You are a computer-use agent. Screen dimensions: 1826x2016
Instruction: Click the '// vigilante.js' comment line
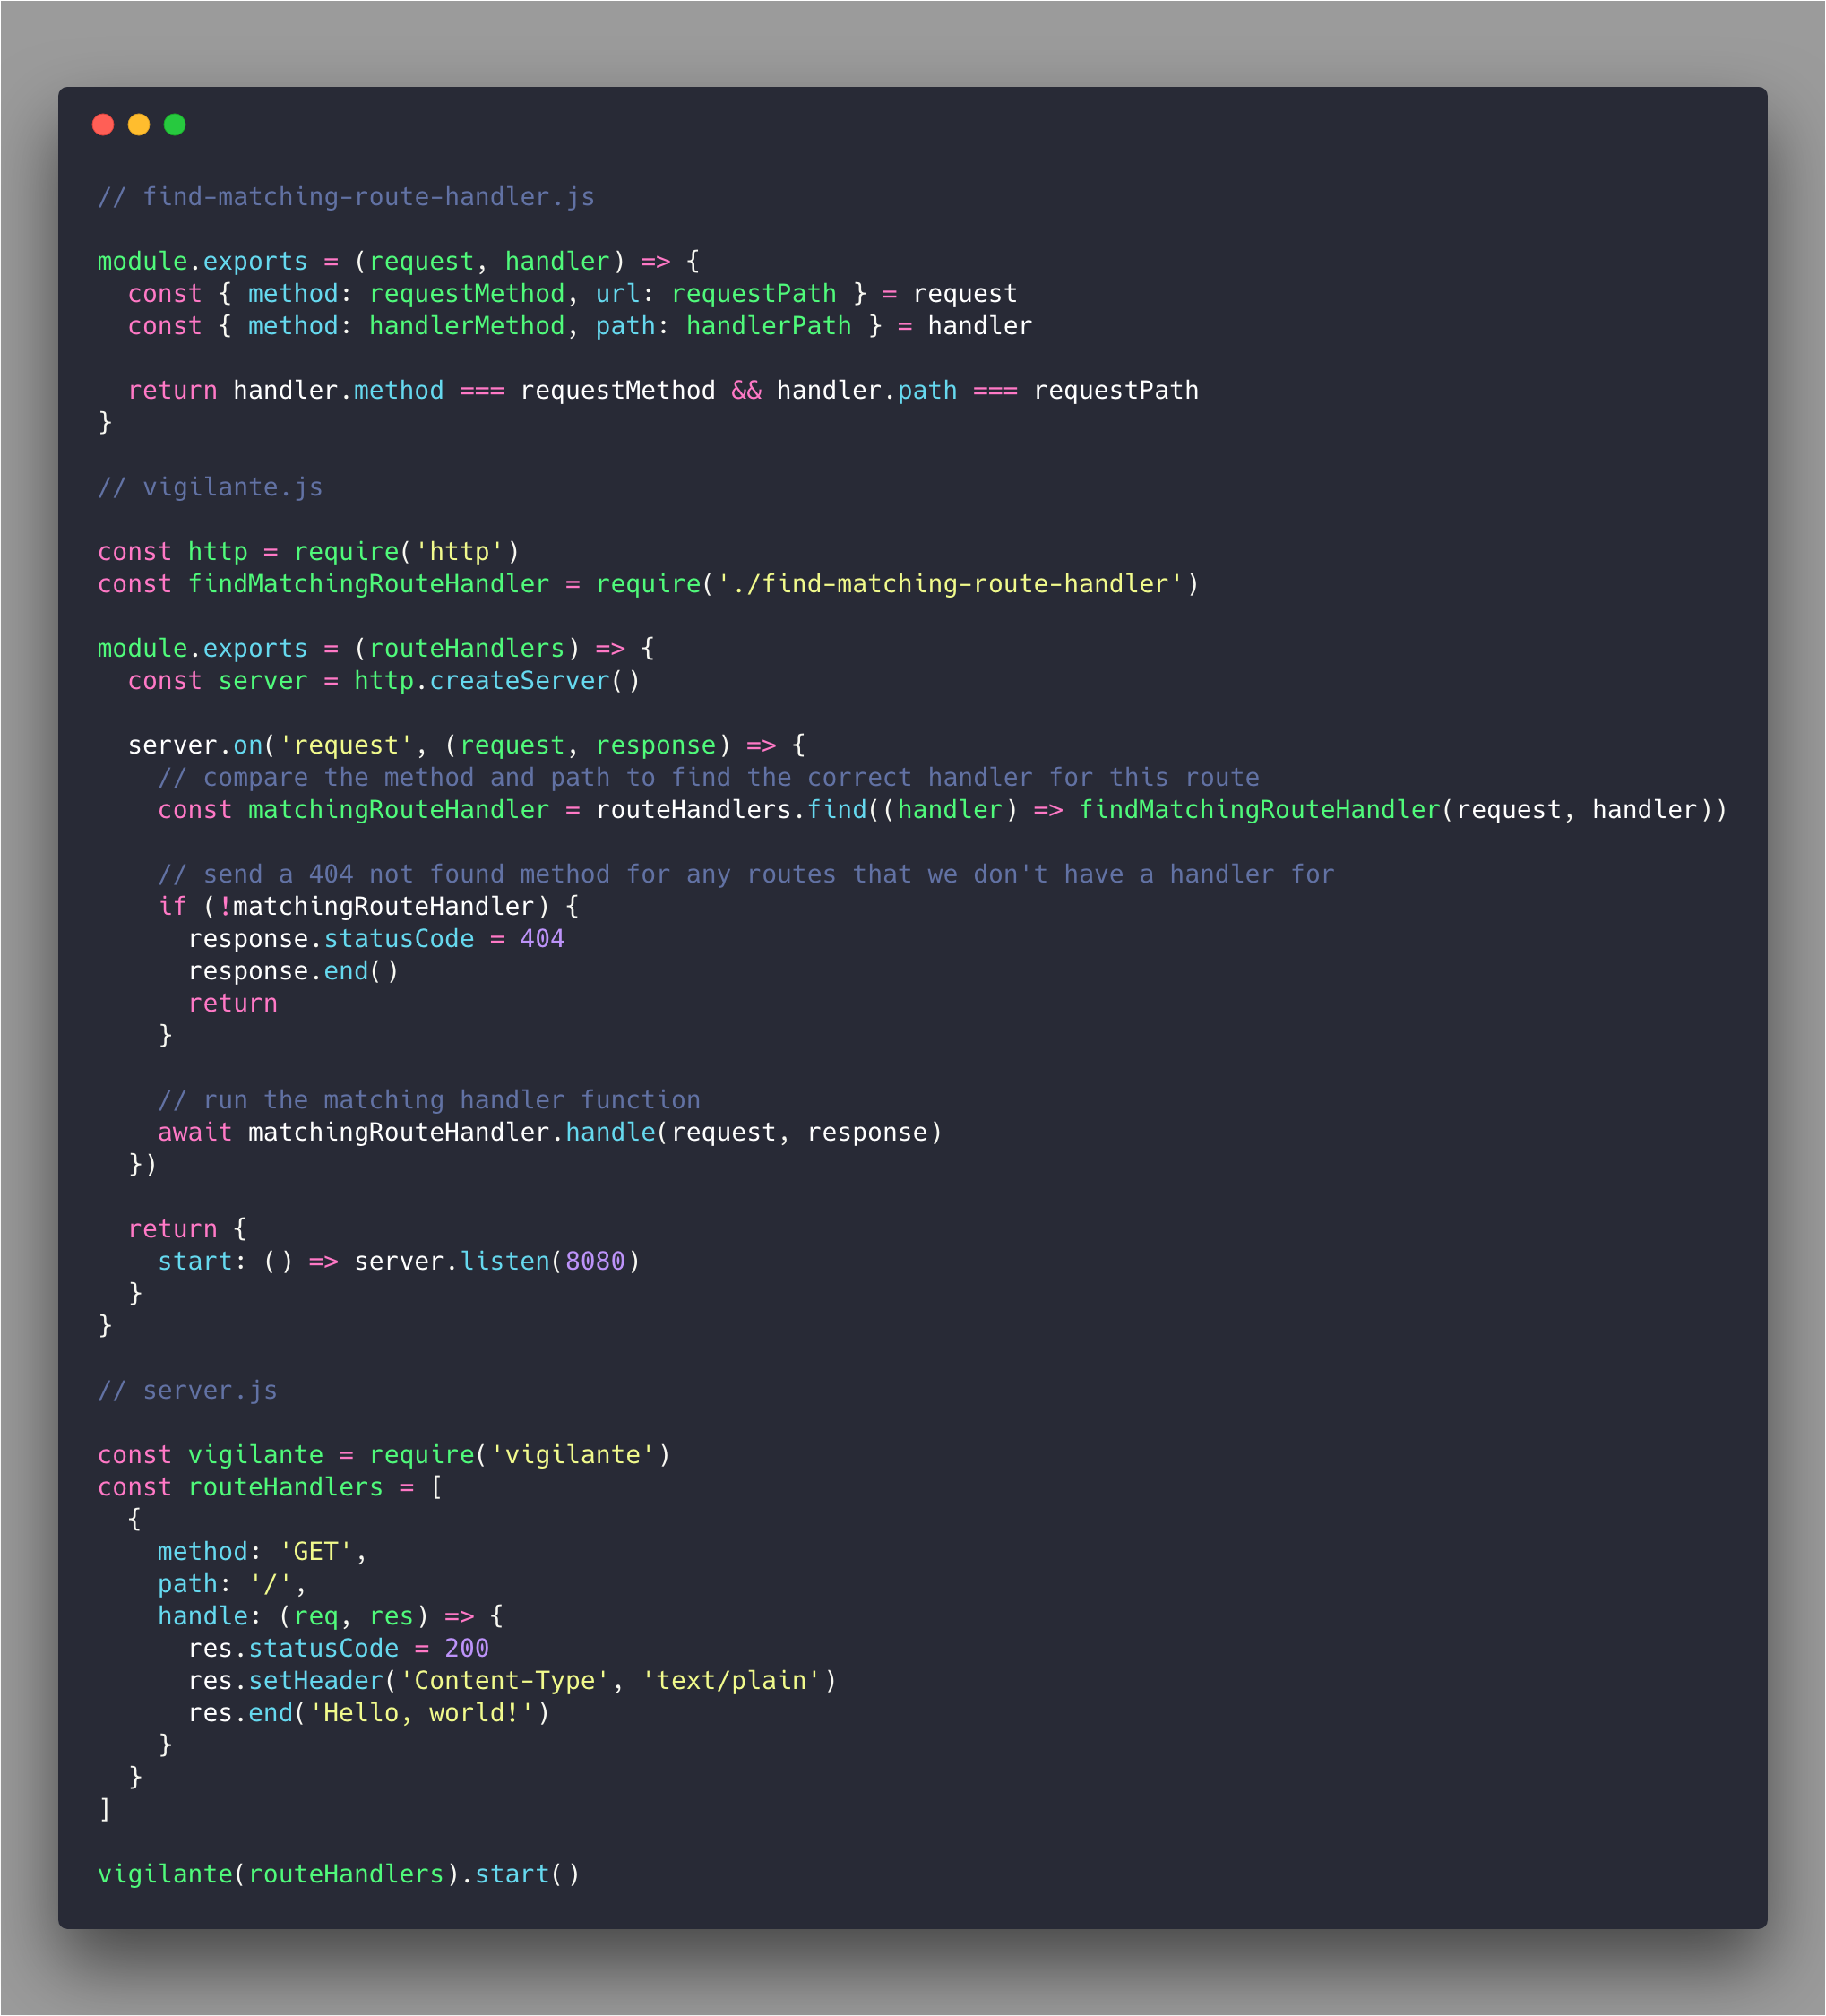tap(210, 487)
